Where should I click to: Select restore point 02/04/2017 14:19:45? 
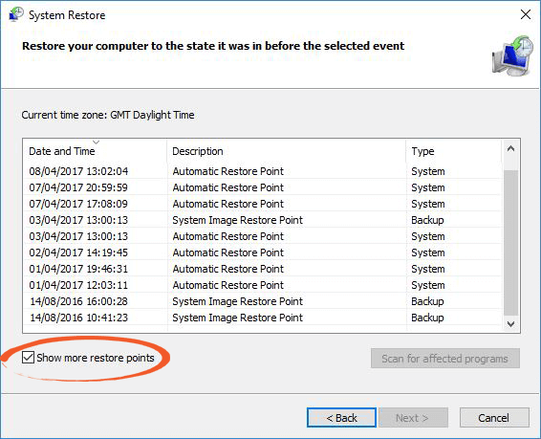tap(263, 252)
